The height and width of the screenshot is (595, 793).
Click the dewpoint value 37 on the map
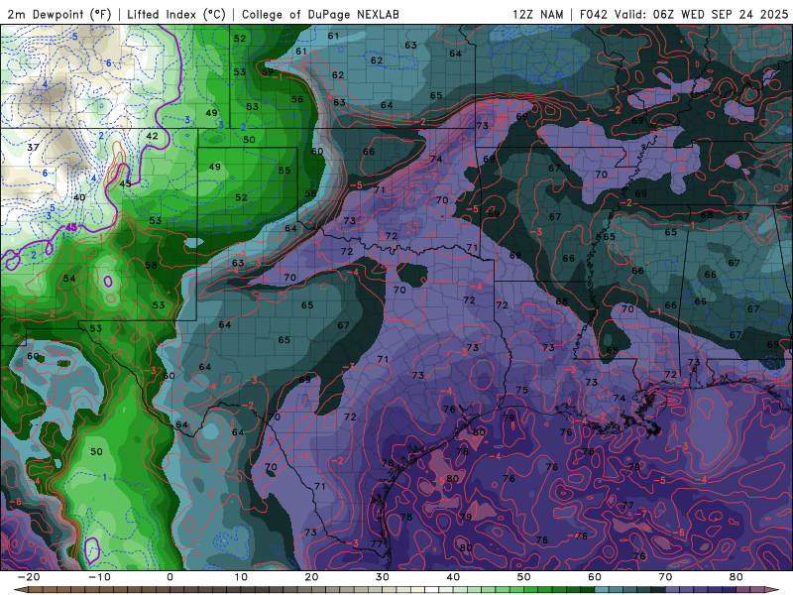(33, 147)
